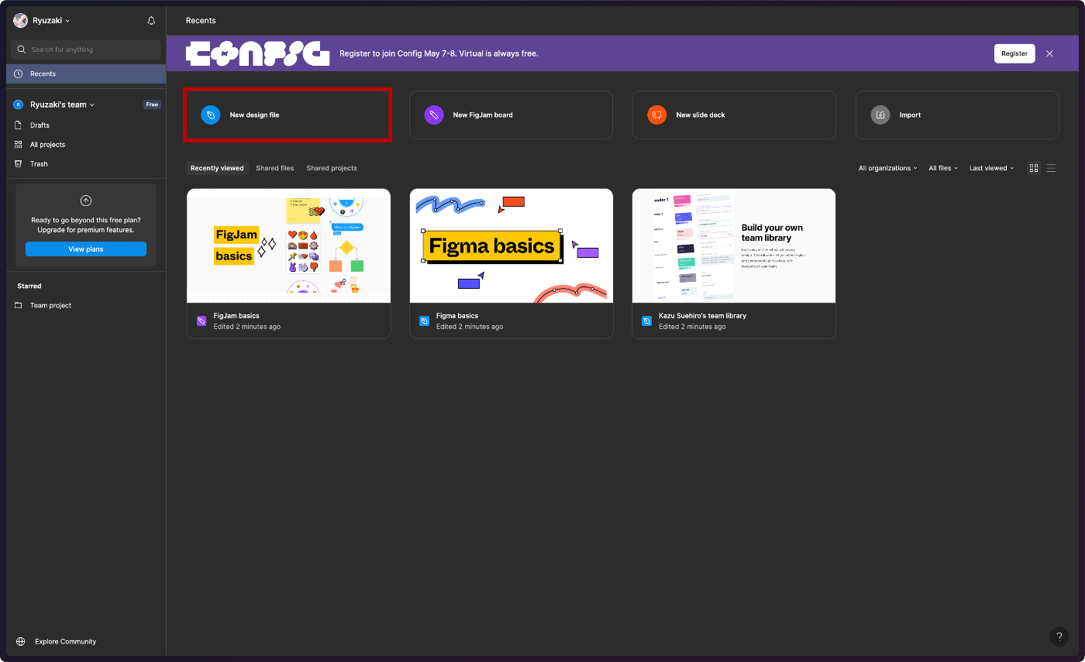
Task: Click Register in the Config banner
Action: pos(1014,53)
